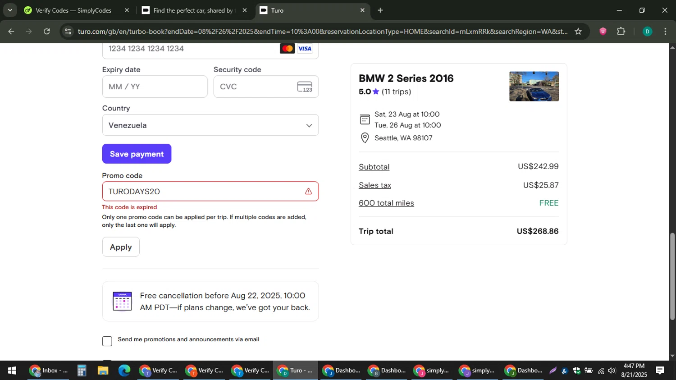Click the trip dates calendar icon
Image resolution: width=676 pixels, height=380 pixels.
tap(365, 119)
